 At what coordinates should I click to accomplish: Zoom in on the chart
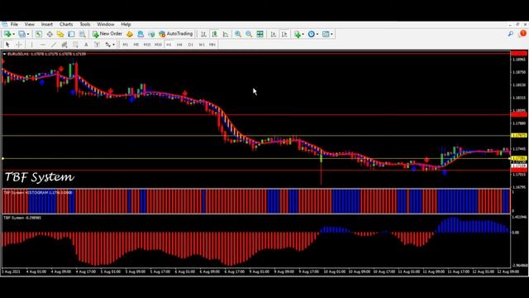(x=238, y=34)
